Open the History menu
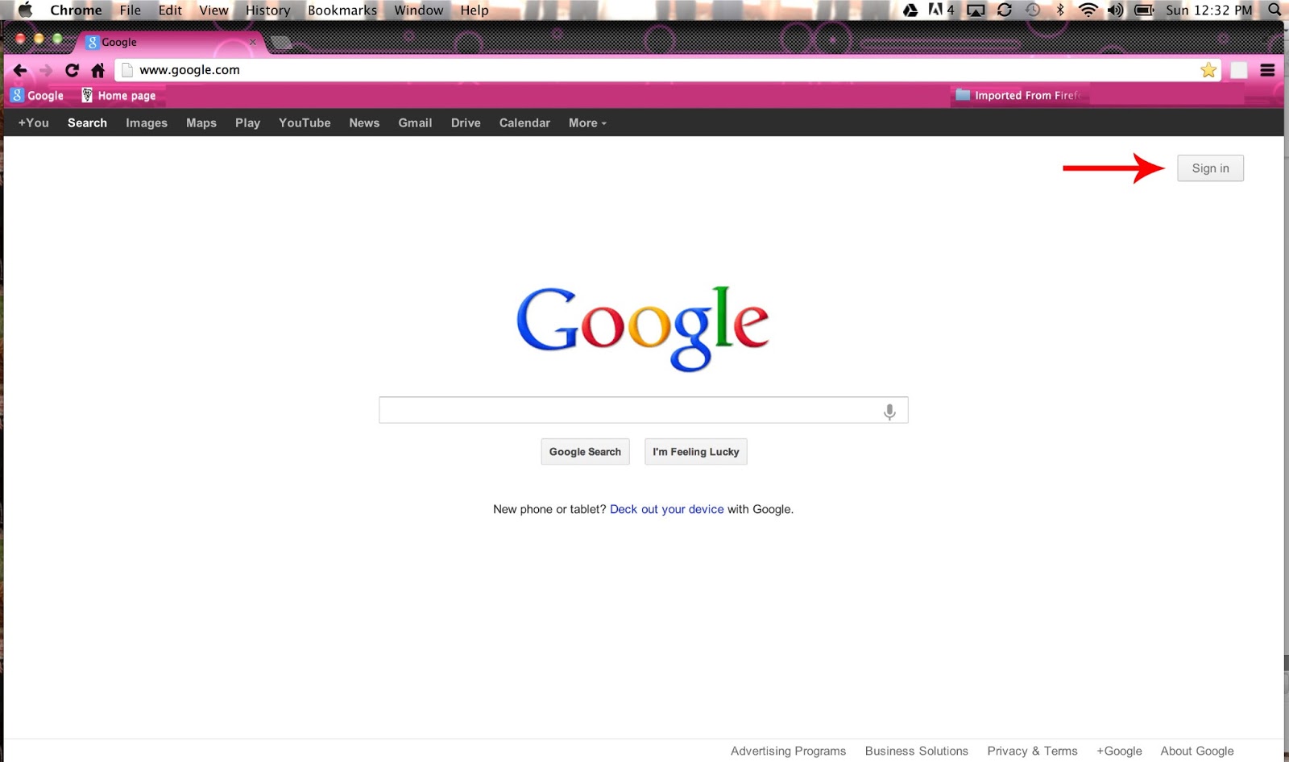 (x=267, y=10)
